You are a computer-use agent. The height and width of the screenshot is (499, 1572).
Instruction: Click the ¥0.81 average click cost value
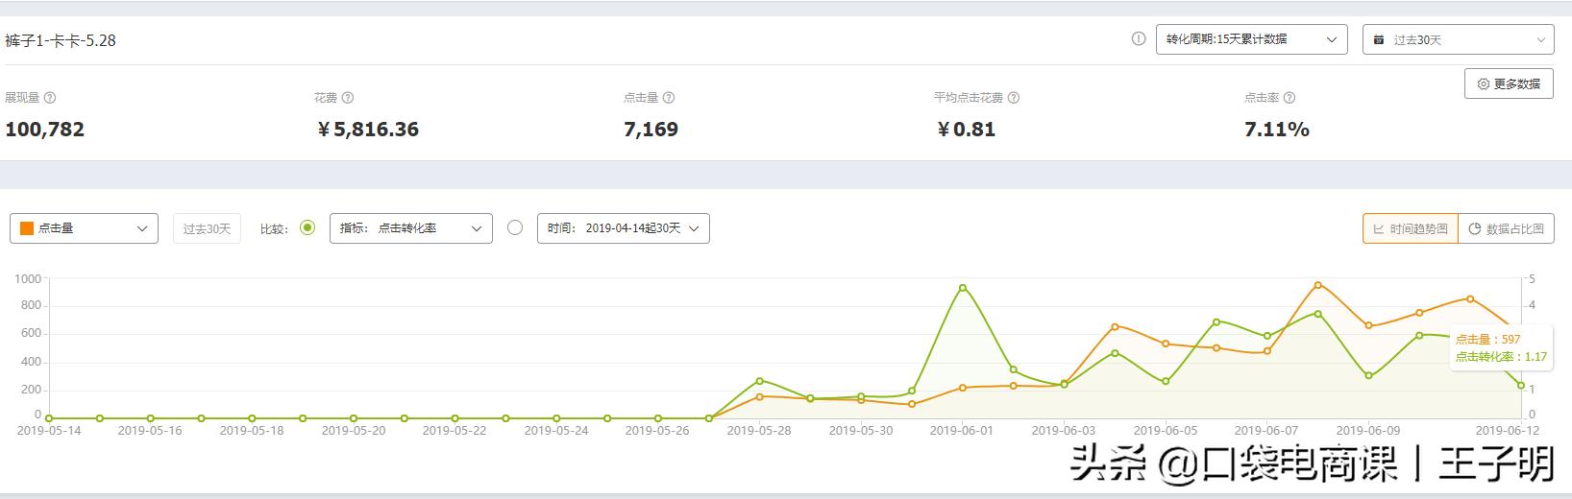(x=966, y=130)
